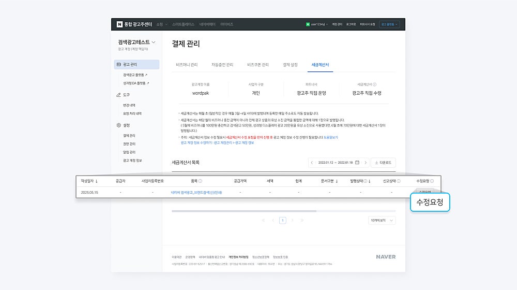Sort by 문서구분 column arrow
517x290 pixels.
coord(337,181)
